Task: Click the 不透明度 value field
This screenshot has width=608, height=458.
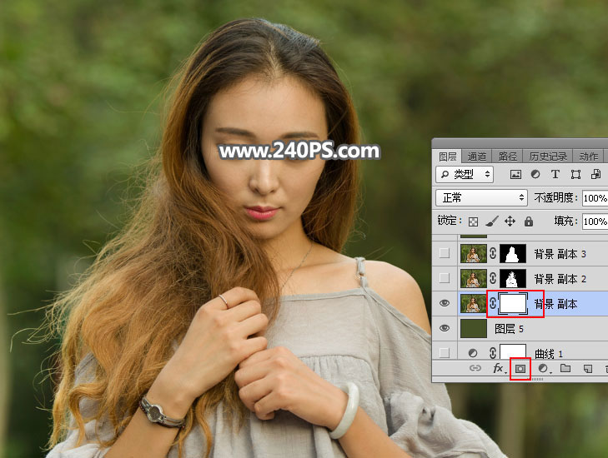Action: point(595,198)
